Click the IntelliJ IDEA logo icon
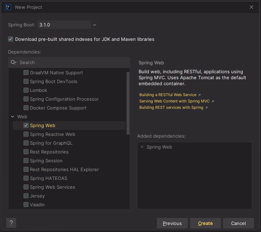 pos(8,7)
